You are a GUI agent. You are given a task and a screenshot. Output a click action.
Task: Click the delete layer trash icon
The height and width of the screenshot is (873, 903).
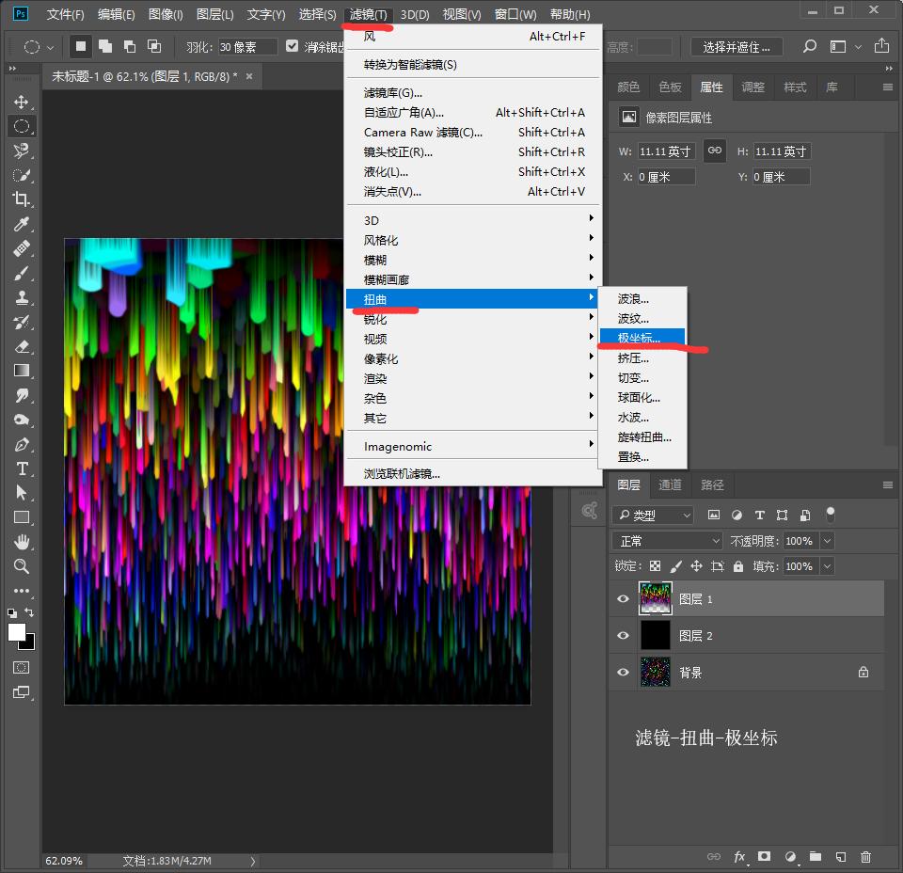pyautogui.click(x=865, y=857)
